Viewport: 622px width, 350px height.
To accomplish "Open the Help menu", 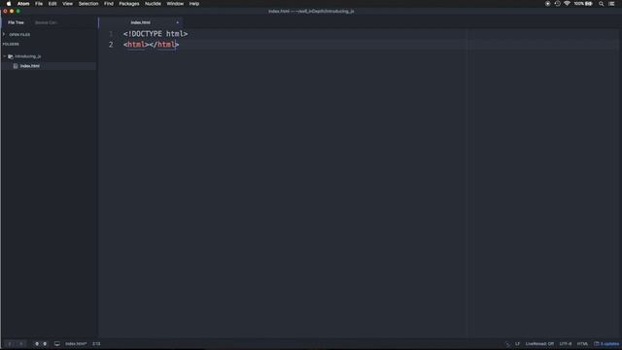I will click(x=194, y=4).
